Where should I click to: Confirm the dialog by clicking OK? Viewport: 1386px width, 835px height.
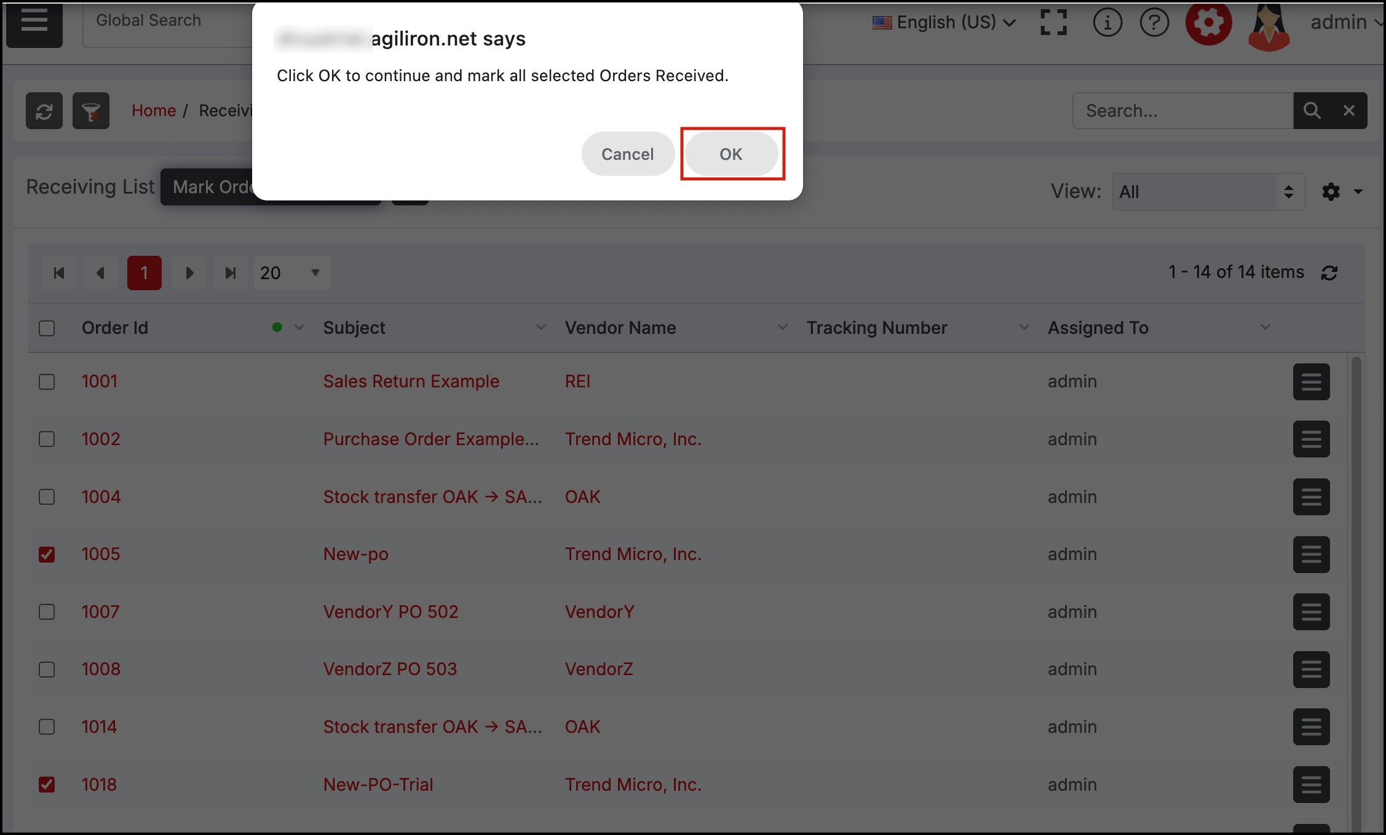731,154
